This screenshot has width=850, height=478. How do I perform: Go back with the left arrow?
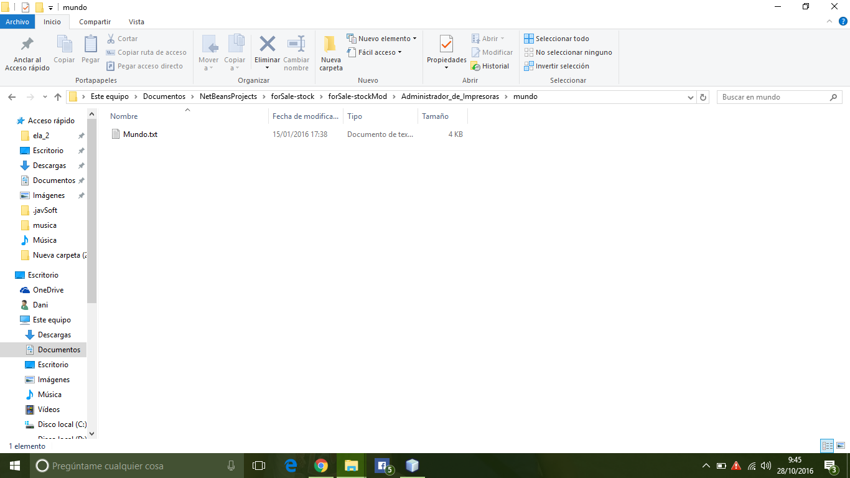pyautogui.click(x=12, y=97)
